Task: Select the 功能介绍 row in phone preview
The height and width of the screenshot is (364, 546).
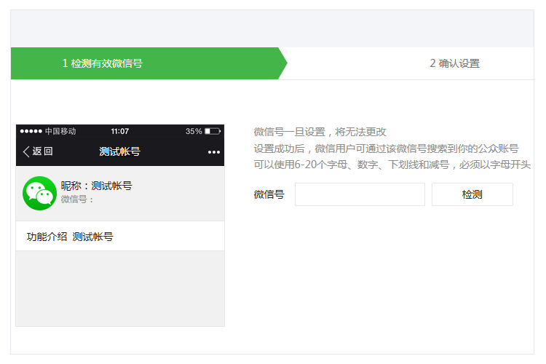Action: coord(70,237)
